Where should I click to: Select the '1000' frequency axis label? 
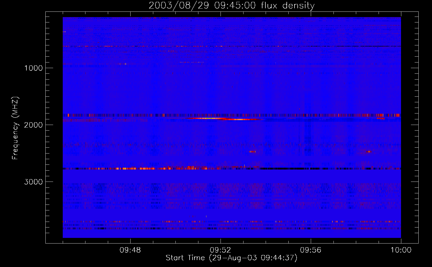pyautogui.click(x=34, y=68)
